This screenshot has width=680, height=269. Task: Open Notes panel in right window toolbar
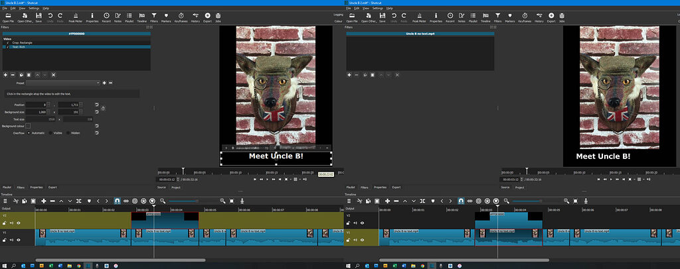pyautogui.click(x=462, y=16)
